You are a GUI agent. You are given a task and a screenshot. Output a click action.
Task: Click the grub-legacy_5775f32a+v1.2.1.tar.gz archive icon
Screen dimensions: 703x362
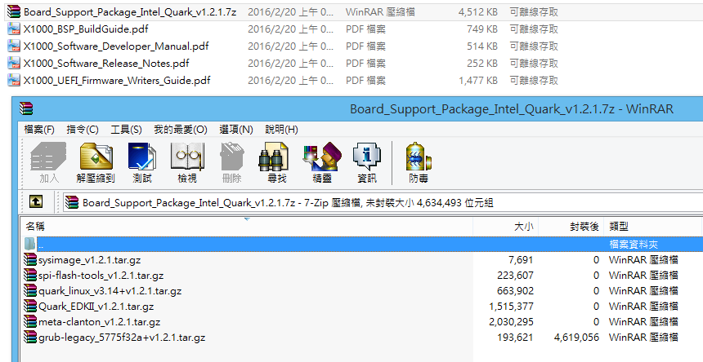30,337
